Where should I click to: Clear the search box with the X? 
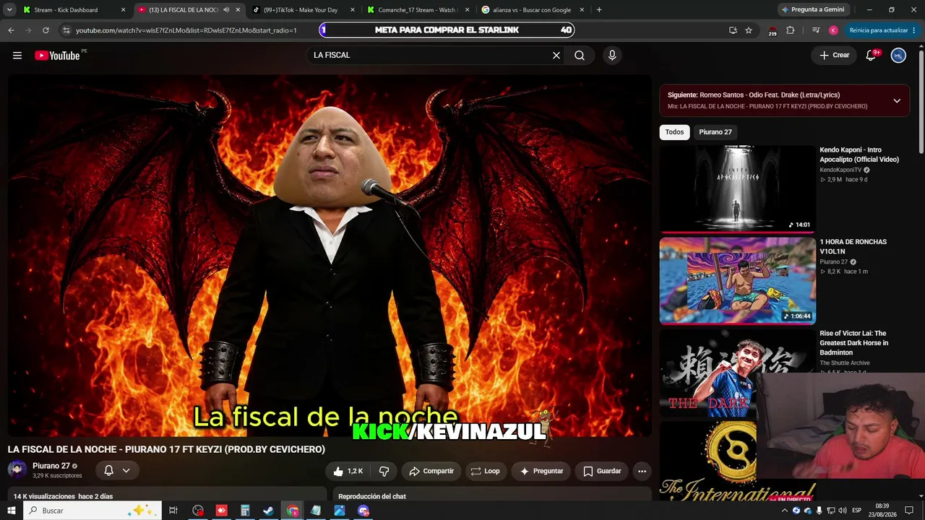coord(556,56)
